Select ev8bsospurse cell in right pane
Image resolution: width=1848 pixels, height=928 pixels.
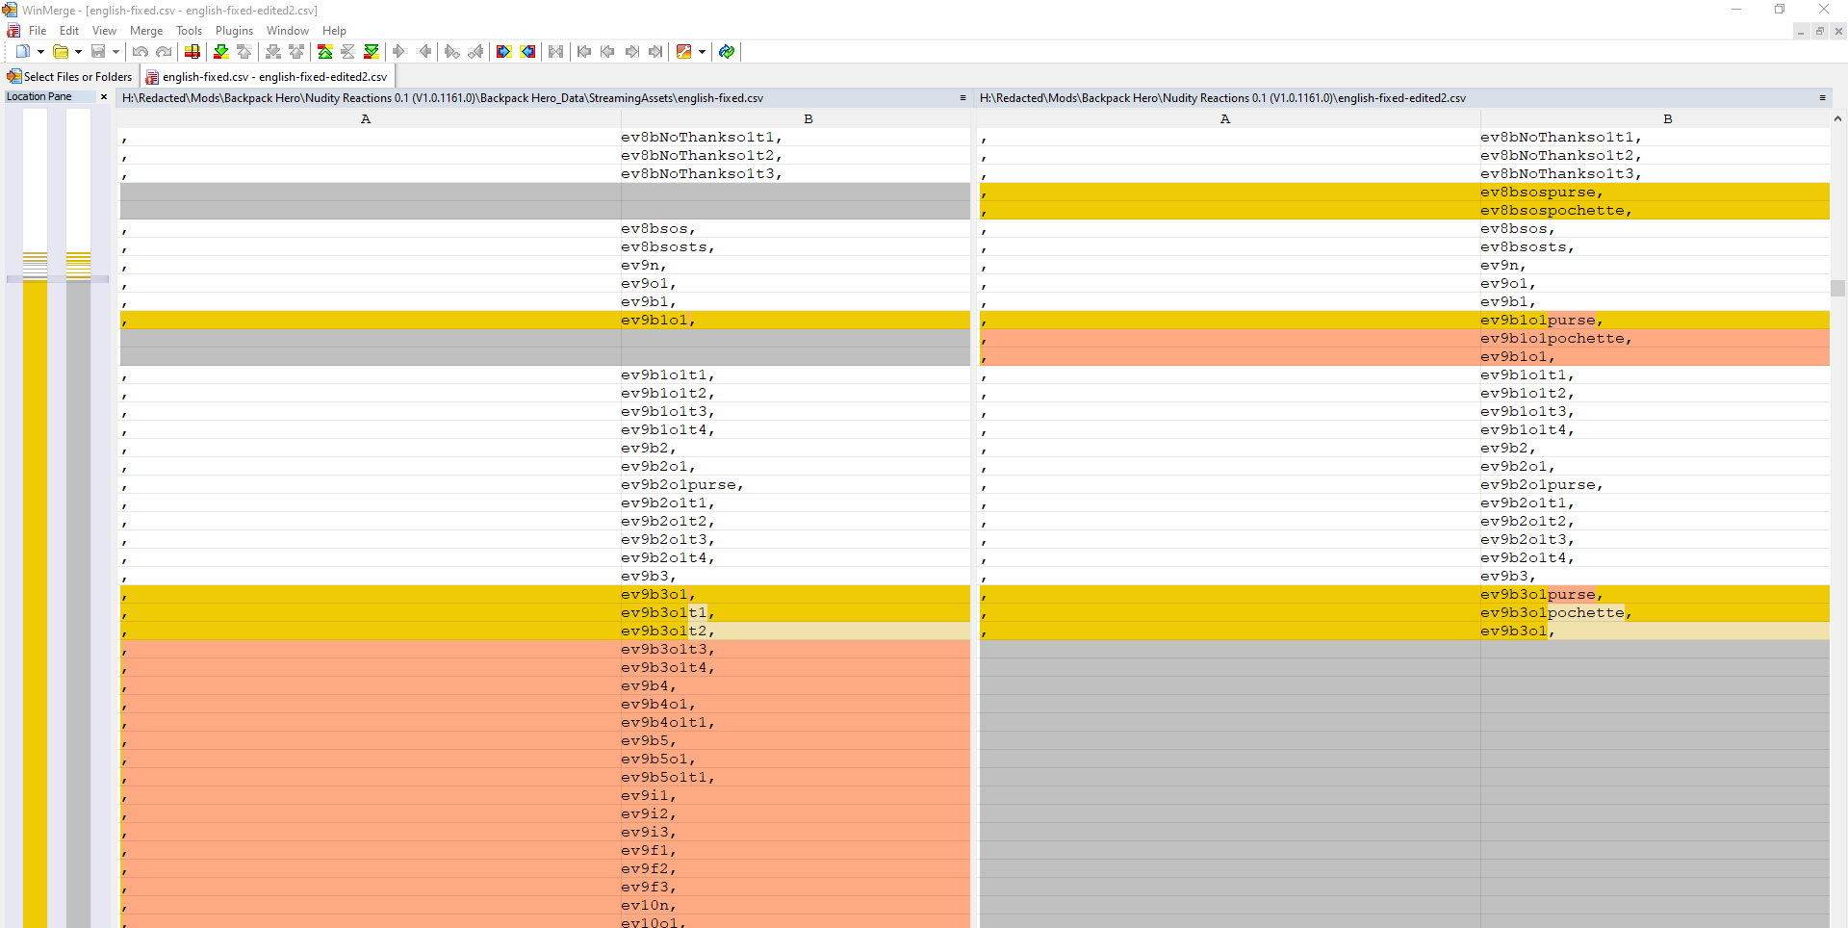pos(1655,192)
